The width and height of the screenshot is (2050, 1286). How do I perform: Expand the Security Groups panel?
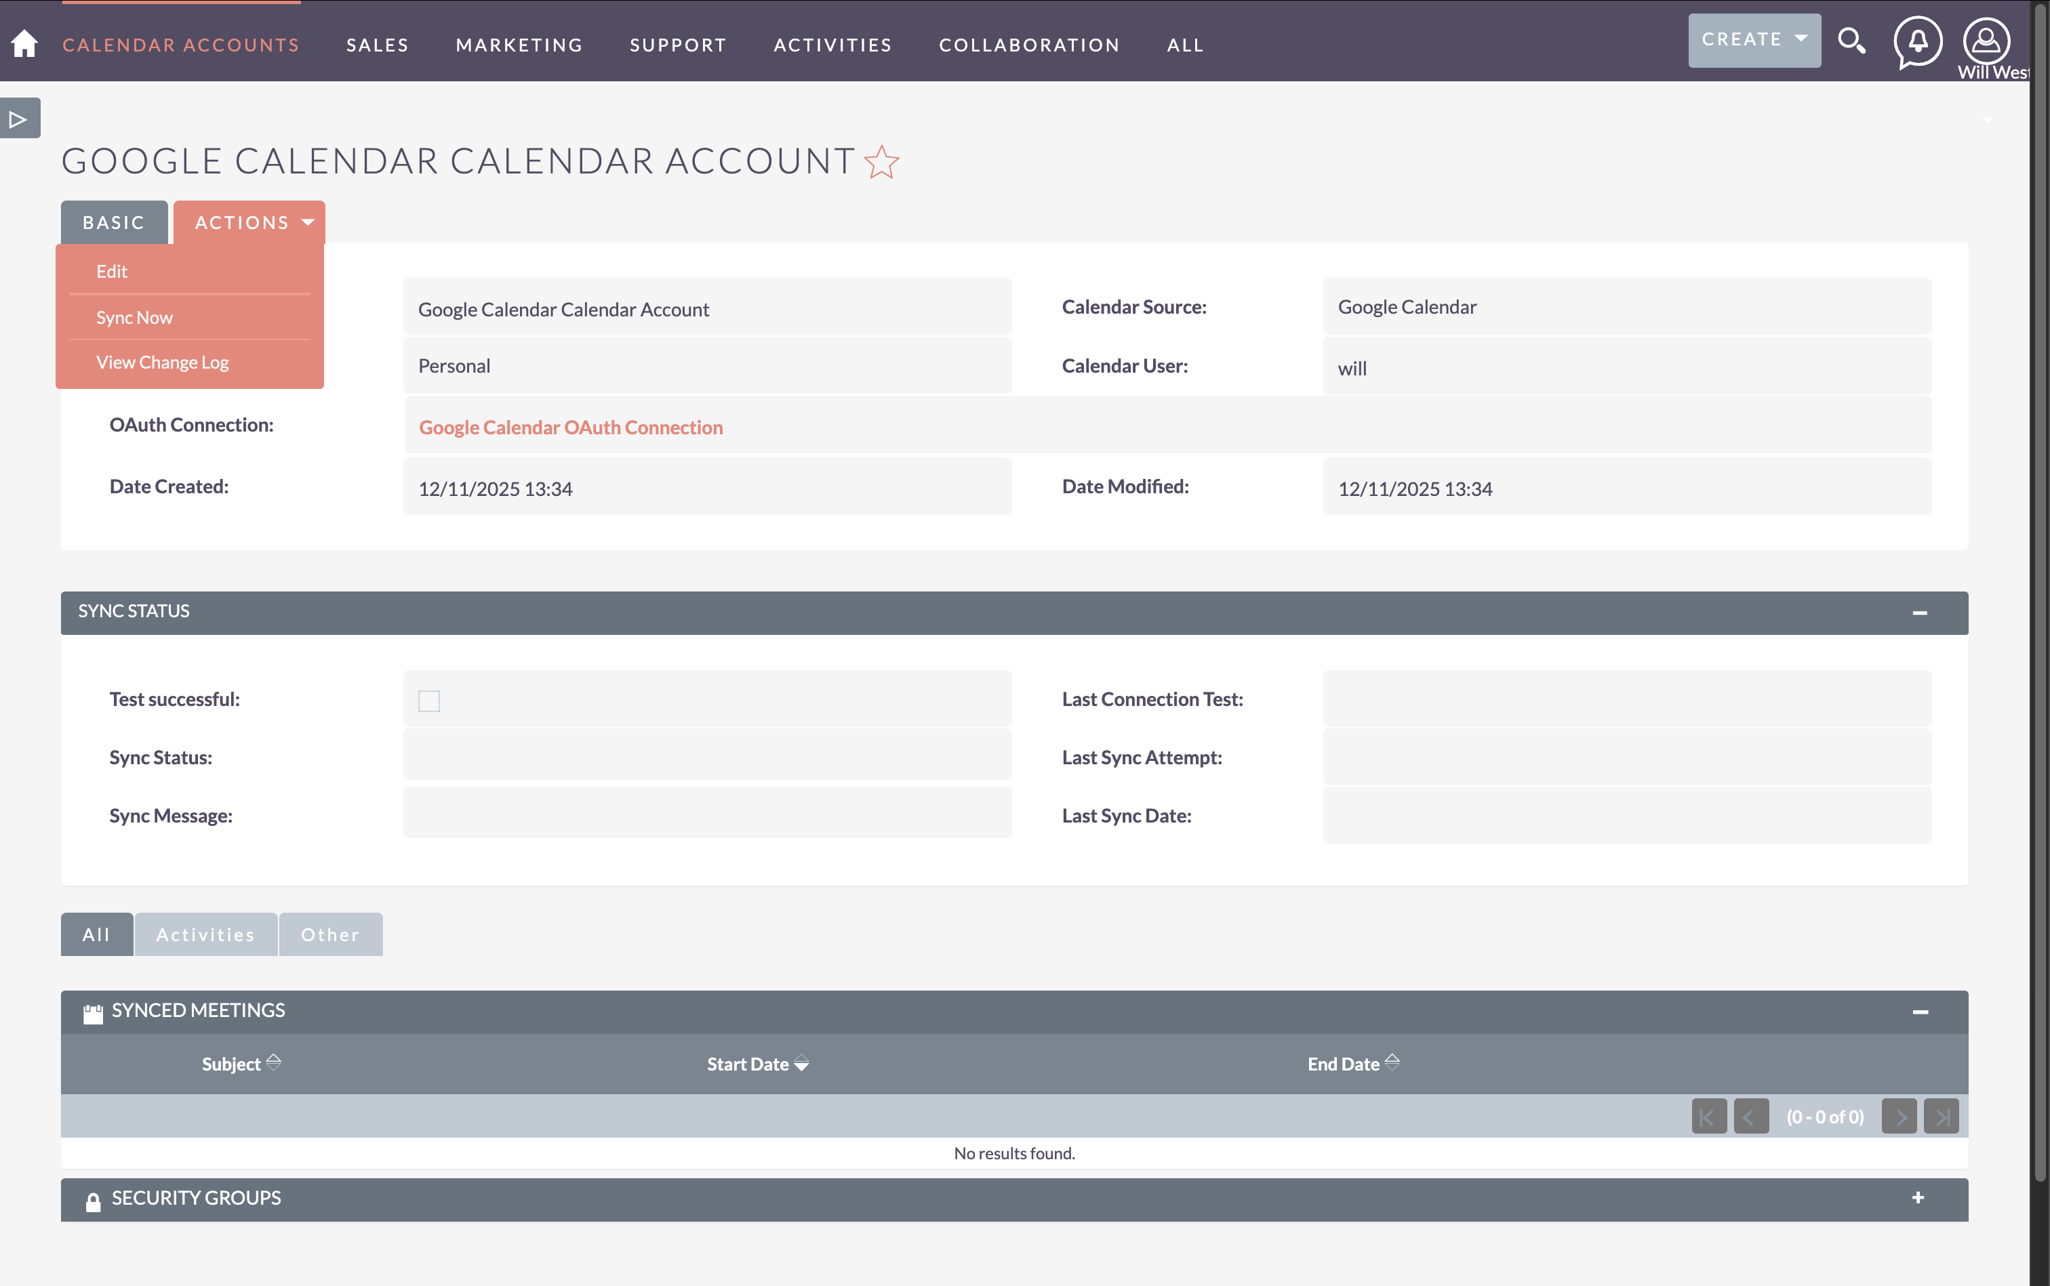pos(1918,1199)
